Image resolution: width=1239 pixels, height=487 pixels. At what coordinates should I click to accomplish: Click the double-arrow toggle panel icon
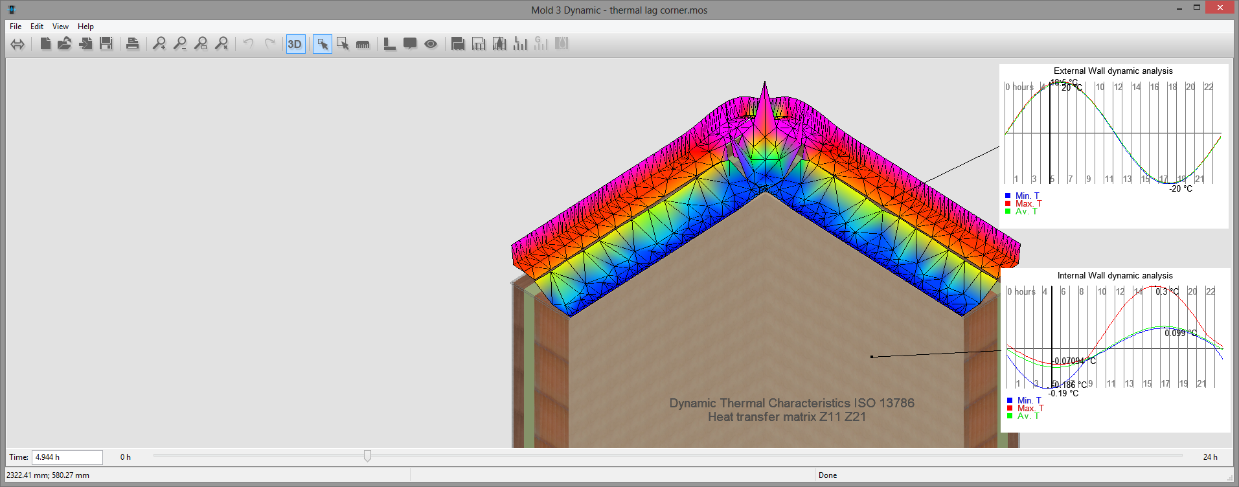point(17,44)
